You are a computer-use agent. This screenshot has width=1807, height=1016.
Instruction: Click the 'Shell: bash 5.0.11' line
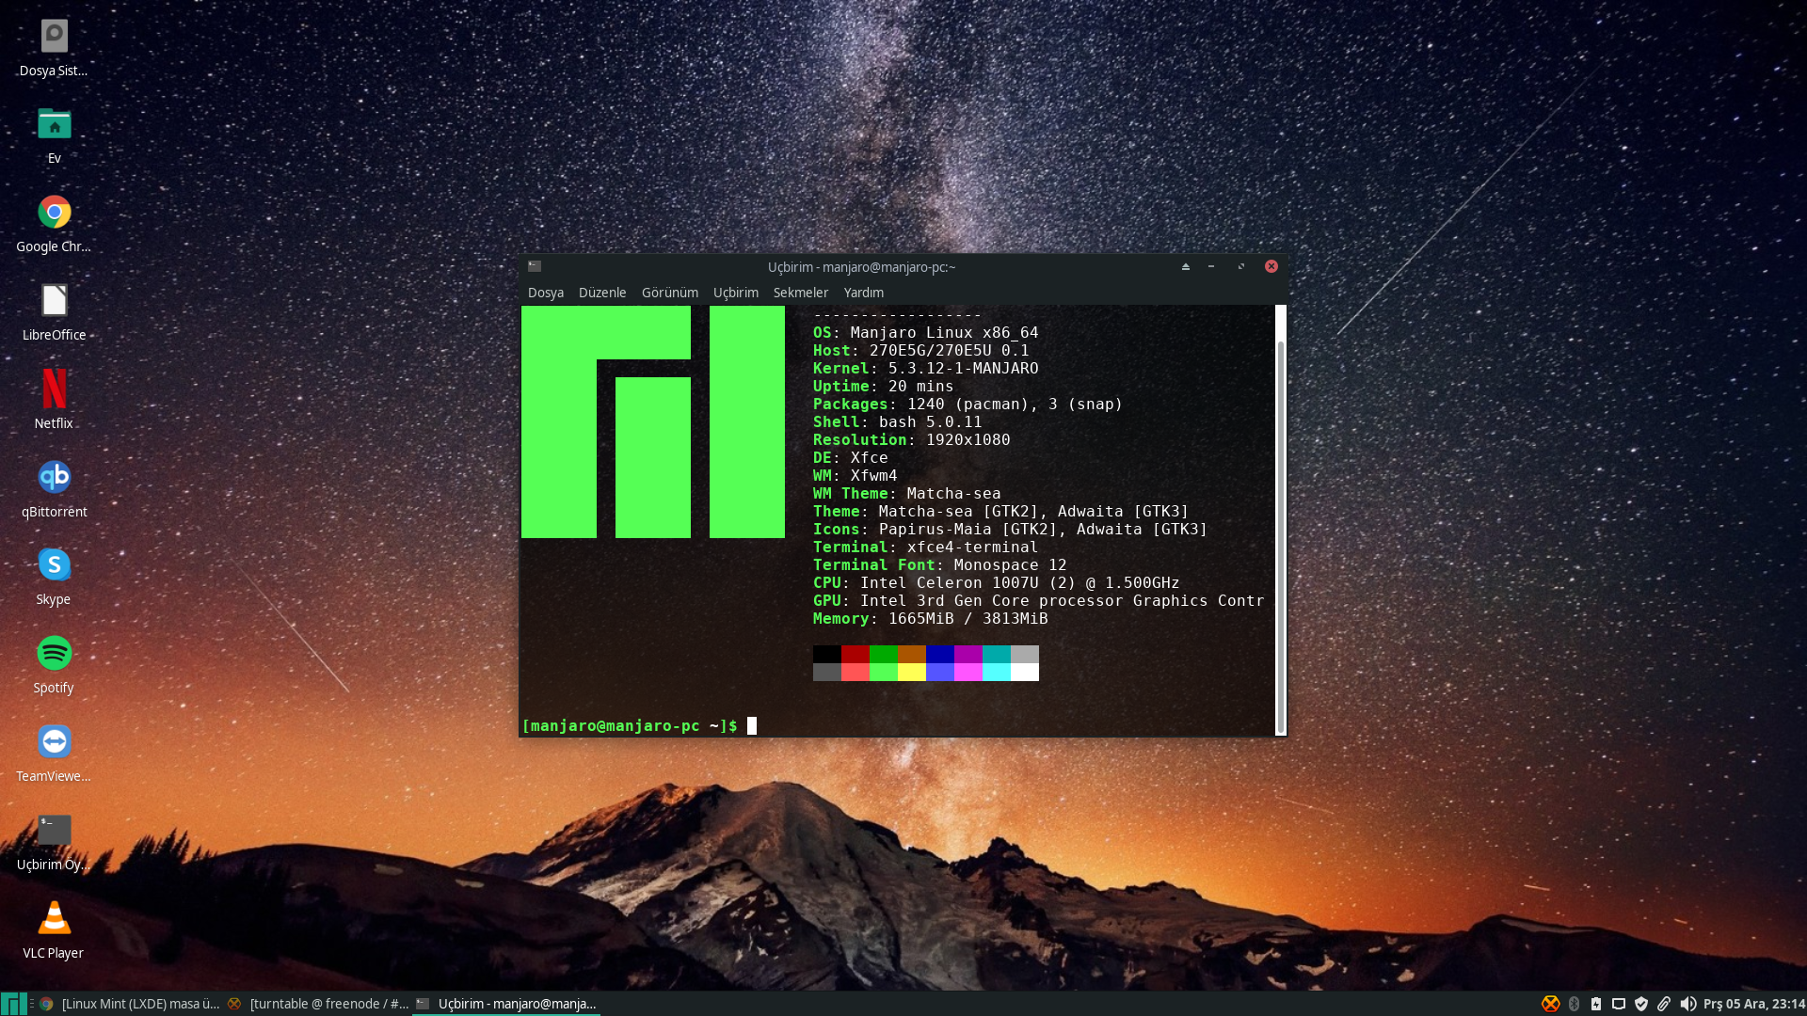[898, 421]
